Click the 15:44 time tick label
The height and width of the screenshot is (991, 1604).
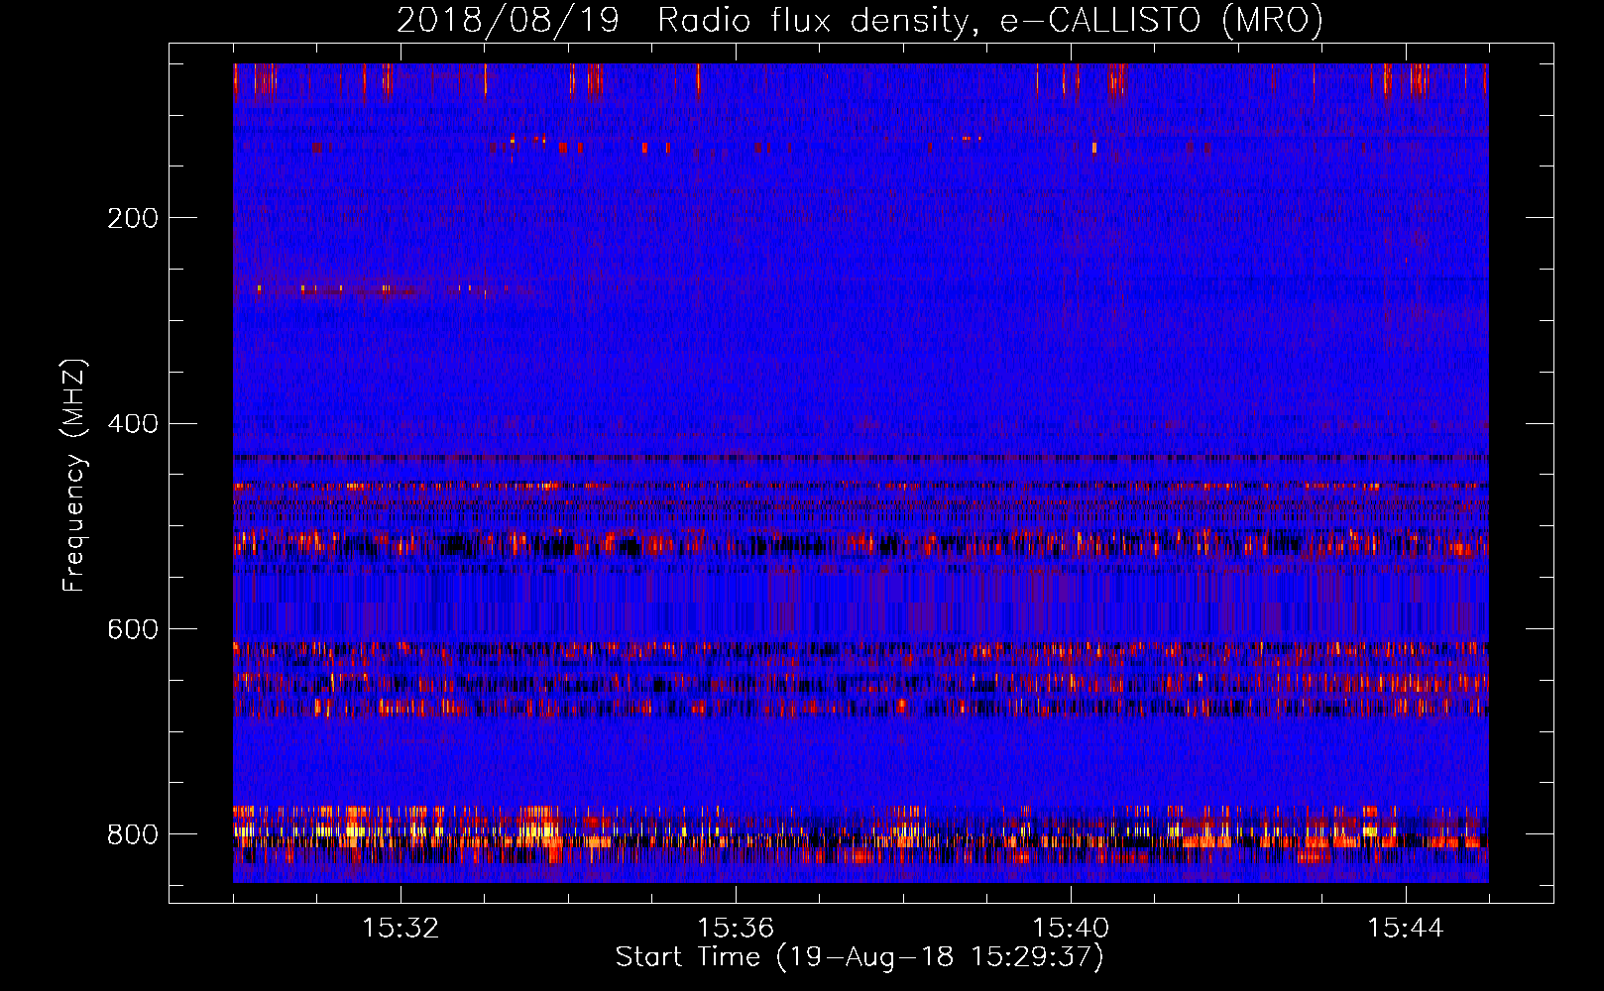[x=1406, y=929]
